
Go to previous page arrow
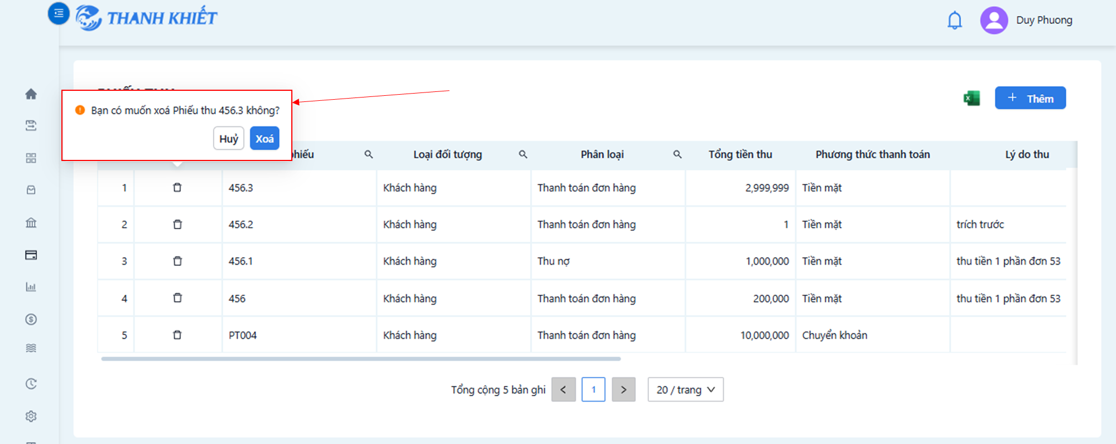point(564,389)
